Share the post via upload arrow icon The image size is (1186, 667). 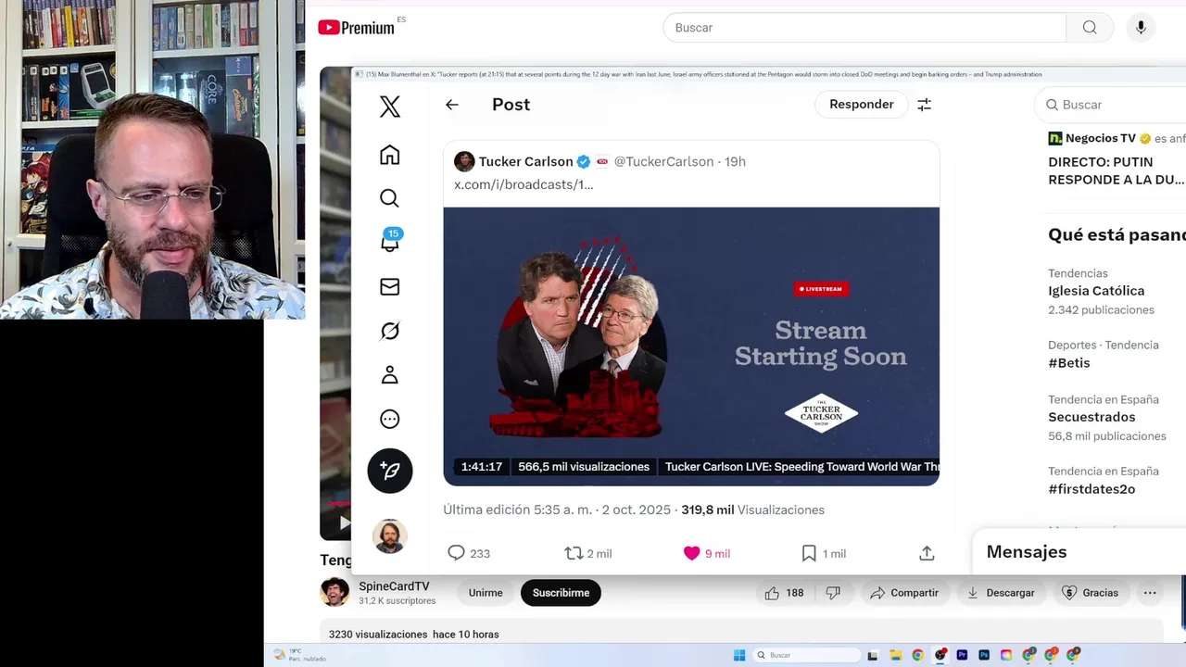[927, 553]
